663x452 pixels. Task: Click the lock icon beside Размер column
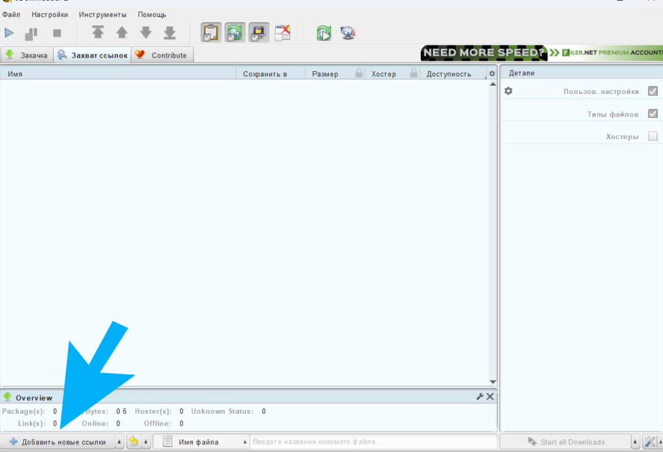coord(359,73)
